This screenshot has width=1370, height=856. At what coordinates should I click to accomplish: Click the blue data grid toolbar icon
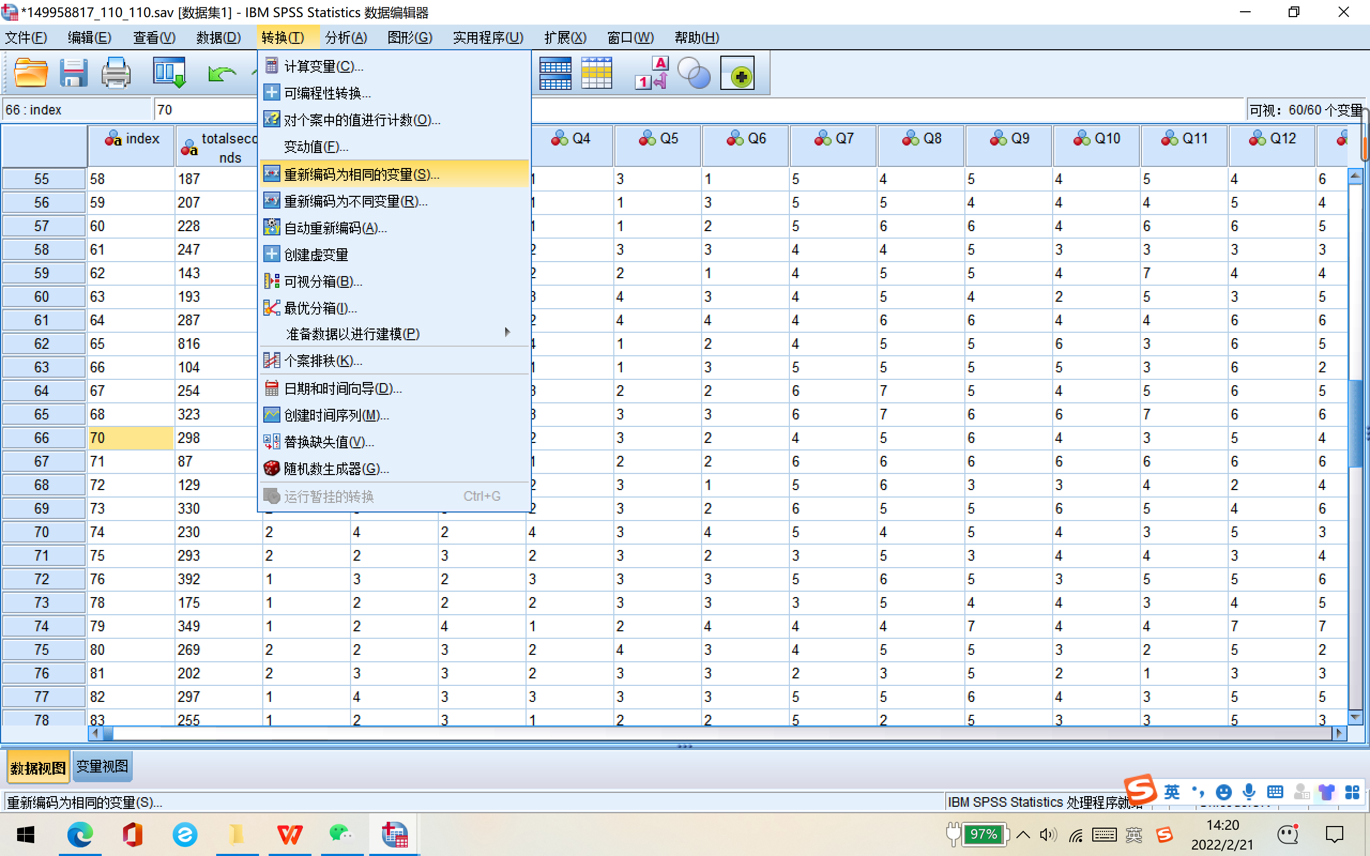point(555,73)
